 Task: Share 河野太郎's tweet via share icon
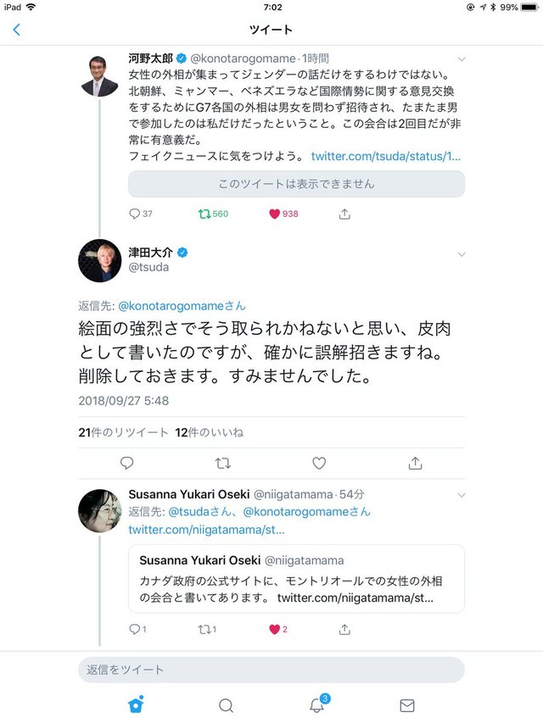point(344,214)
